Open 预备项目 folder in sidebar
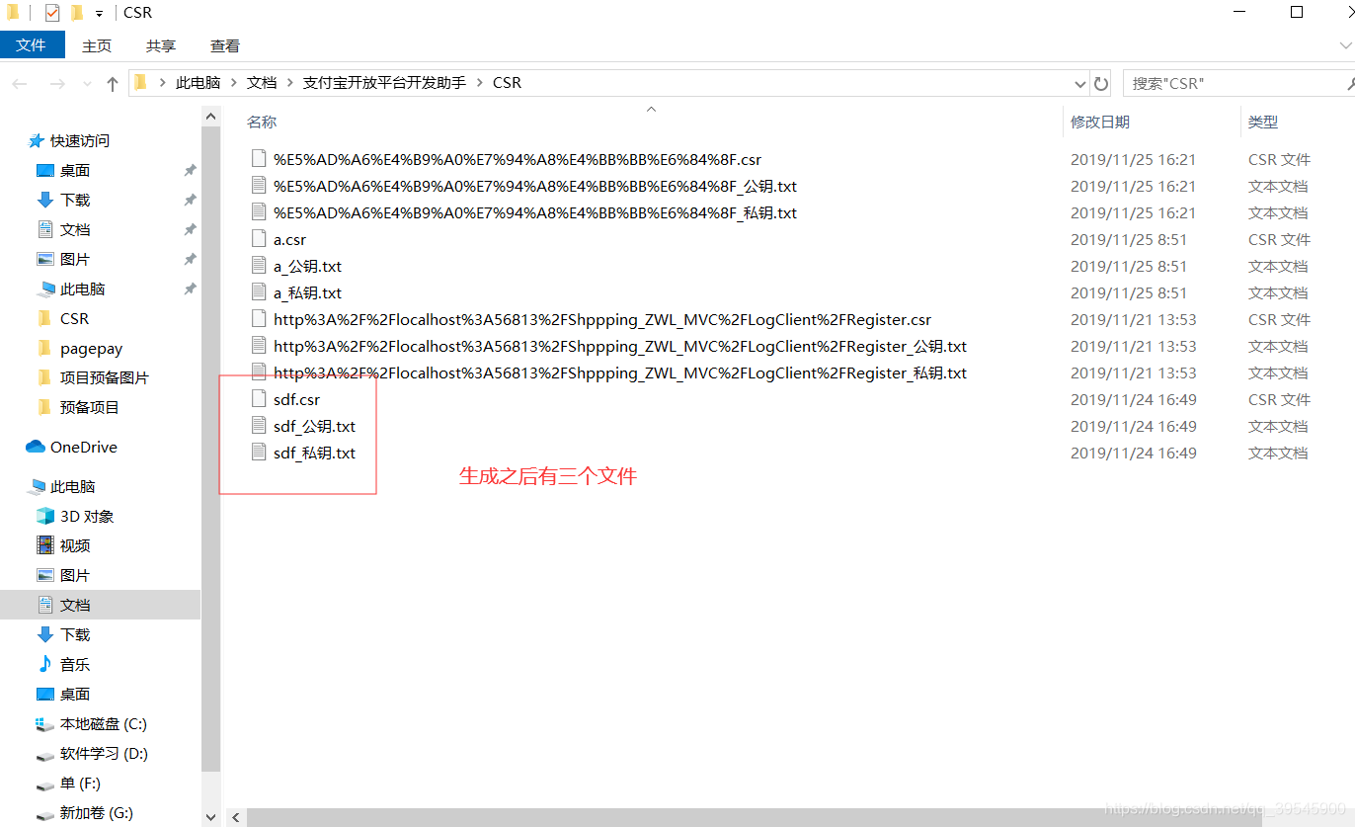Viewport: 1355px width, 827px height. (x=89, y=408)
